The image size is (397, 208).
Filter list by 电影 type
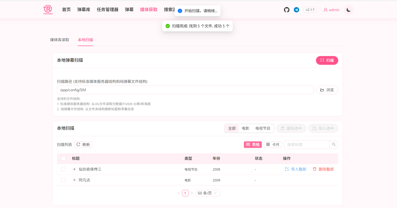click(246, 128)
